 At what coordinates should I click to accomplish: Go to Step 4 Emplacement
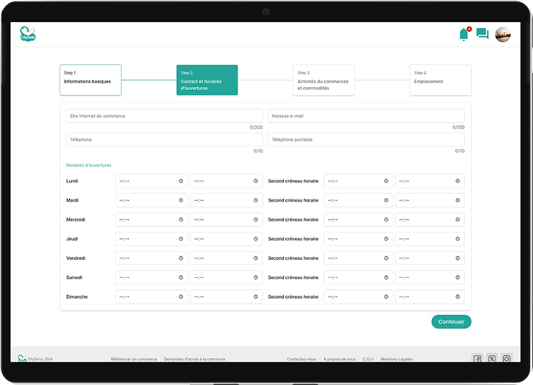tap(440, 80)
